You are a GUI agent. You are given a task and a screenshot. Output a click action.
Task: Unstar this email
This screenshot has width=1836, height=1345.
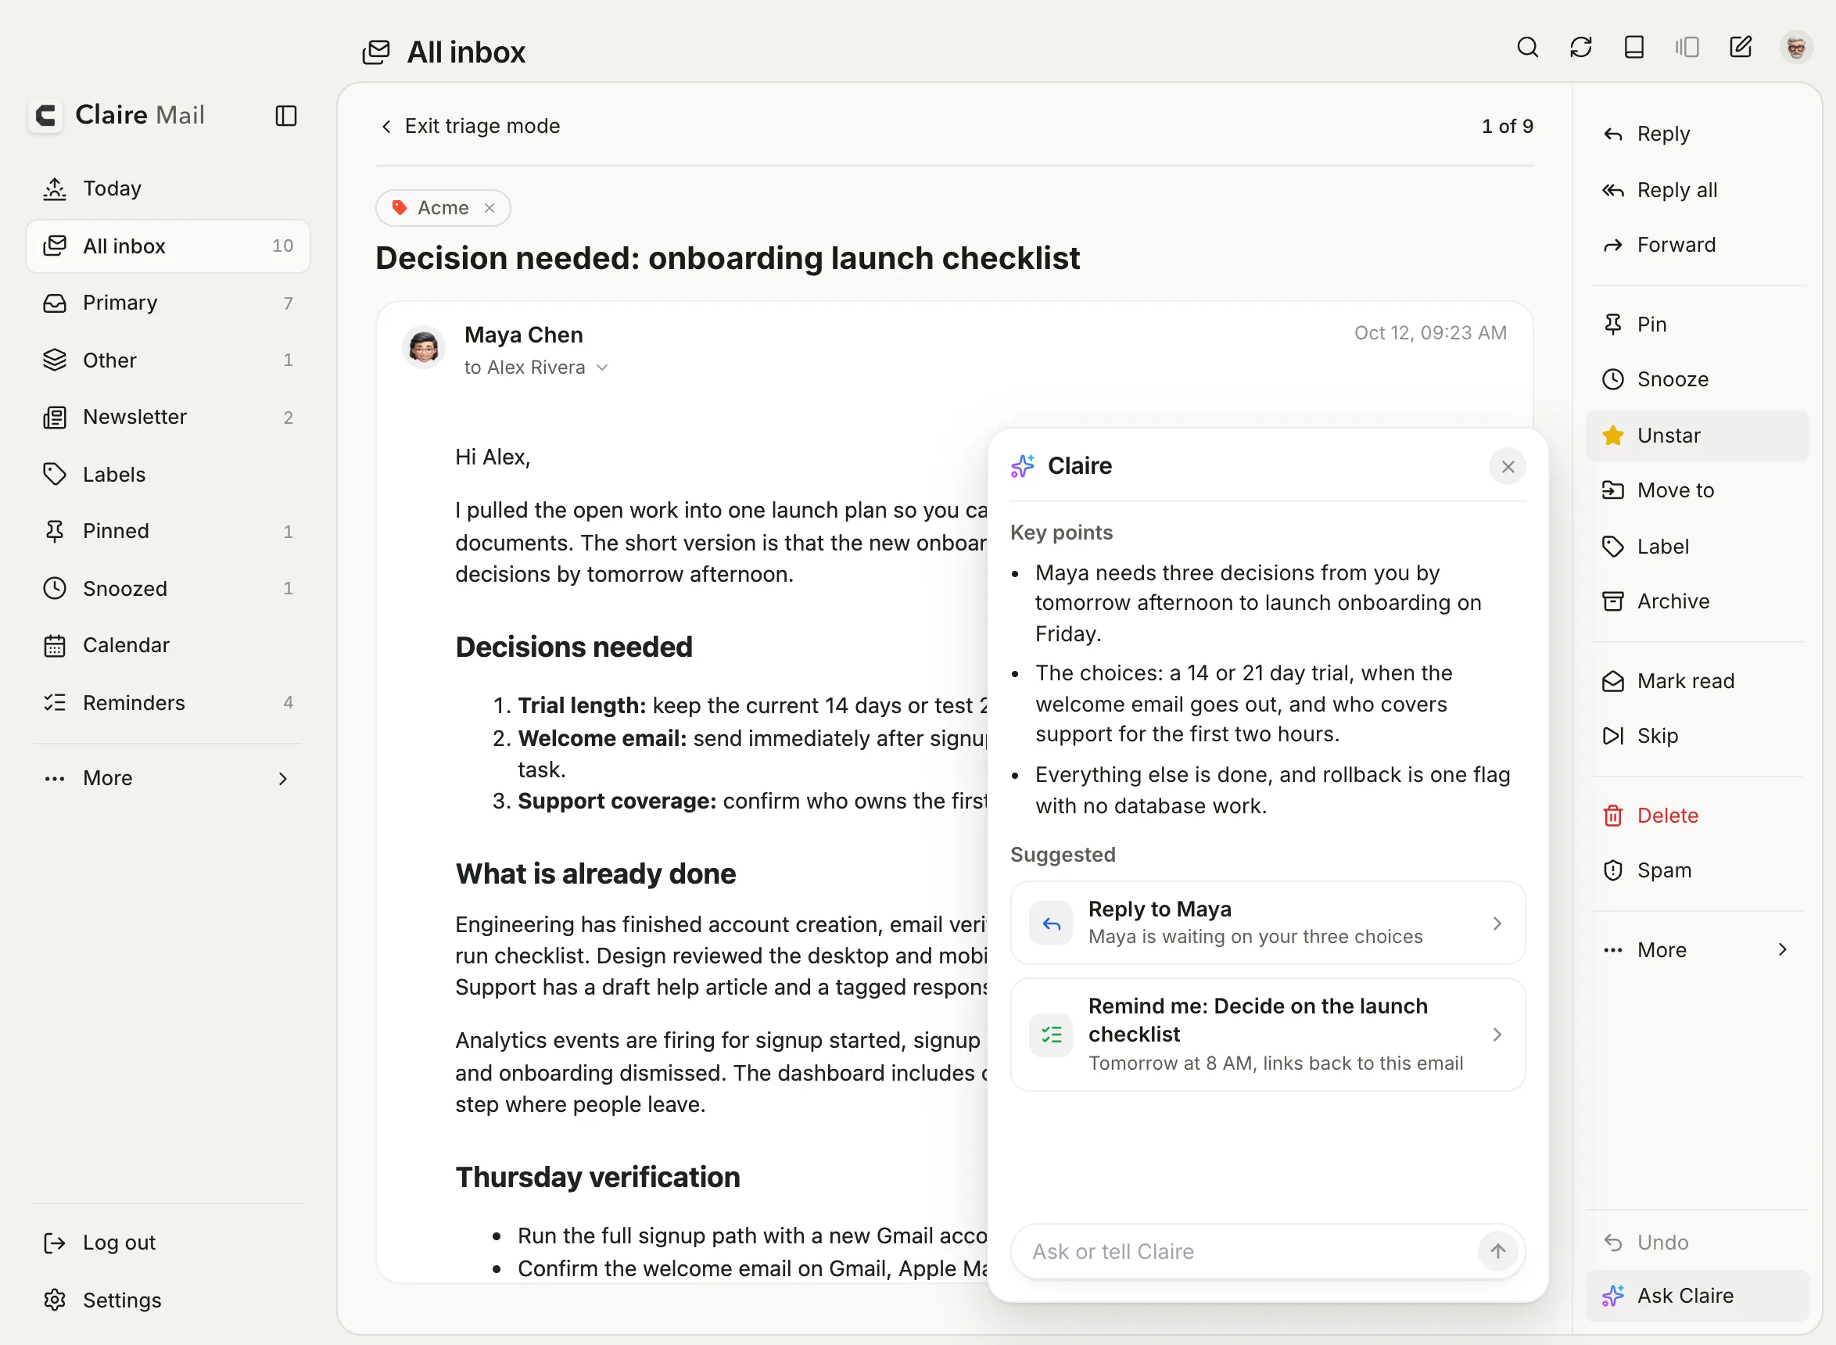click(x=1697, y=436)
